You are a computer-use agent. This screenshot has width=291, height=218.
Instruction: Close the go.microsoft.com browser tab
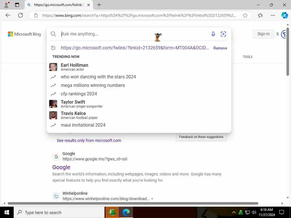(x=89, y=5)
